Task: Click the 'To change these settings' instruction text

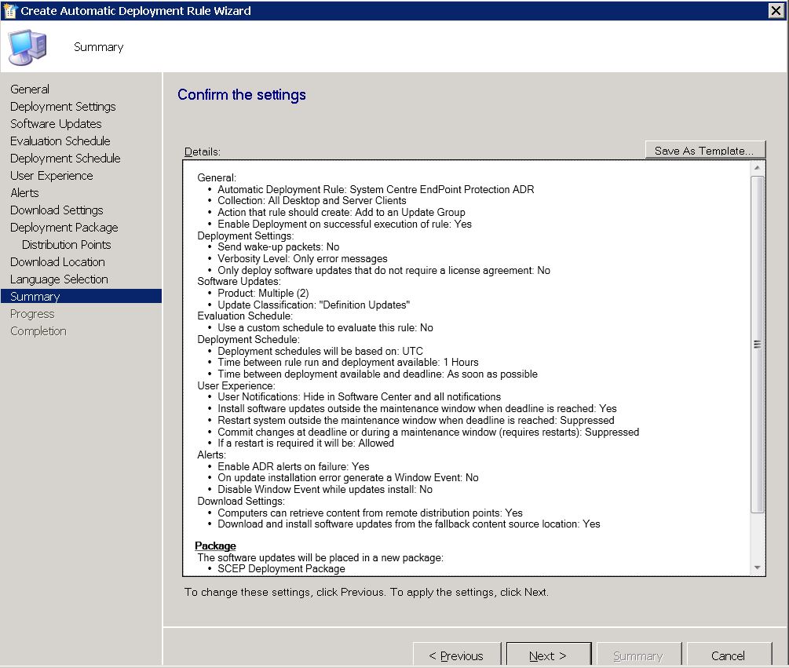Action: coord(367,592)
